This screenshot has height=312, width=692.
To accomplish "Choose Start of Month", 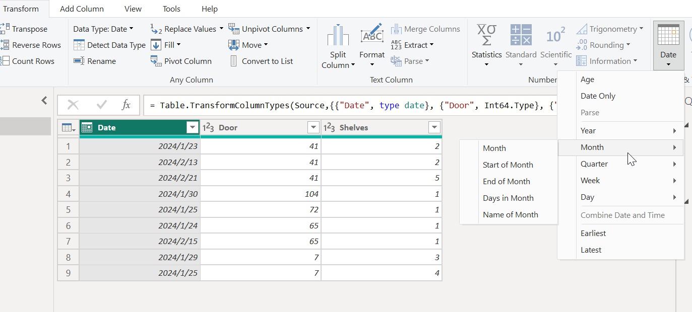I will [509, 165].
